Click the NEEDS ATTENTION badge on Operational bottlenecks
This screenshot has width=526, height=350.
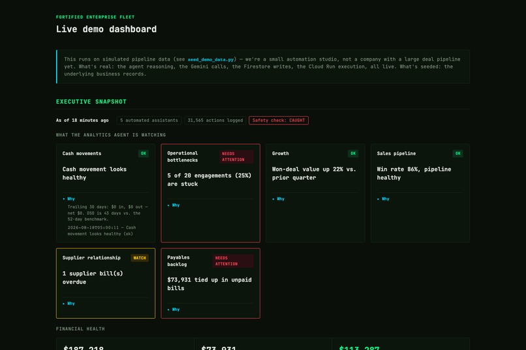pyautogui.click(x=236, y=156)
